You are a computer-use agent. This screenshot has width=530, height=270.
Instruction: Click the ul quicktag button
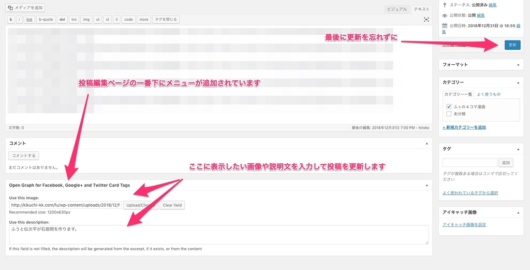pyautogui.click(x=98, y=20)
